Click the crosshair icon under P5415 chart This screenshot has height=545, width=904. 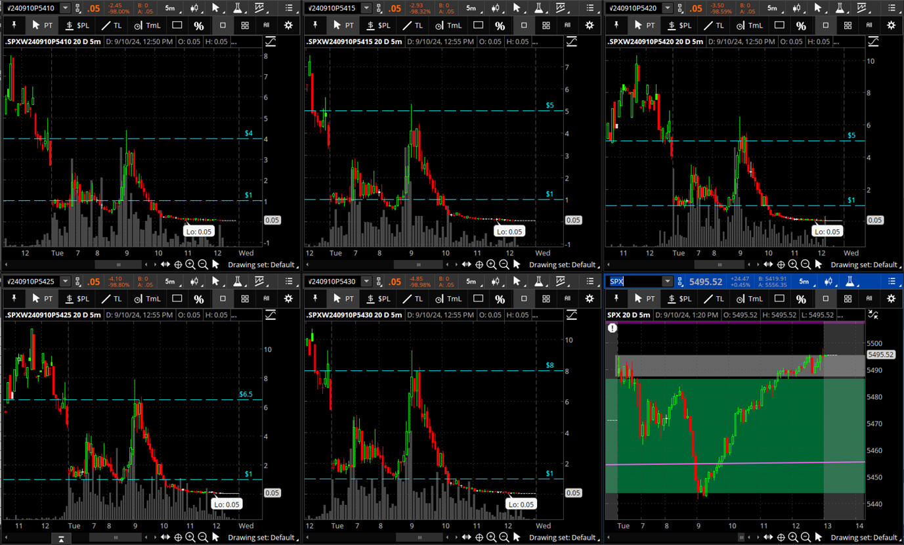pyautogui.click(x=479, y=265)
